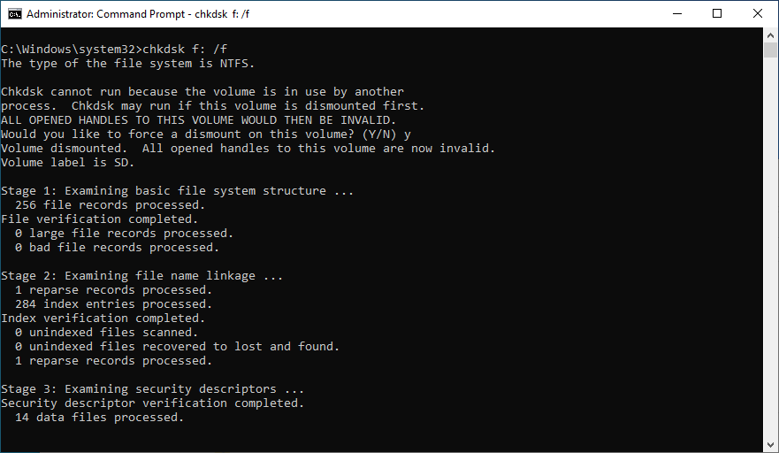
Task: Click the vertical scrollbar thumb
Action: coord(771,50)
